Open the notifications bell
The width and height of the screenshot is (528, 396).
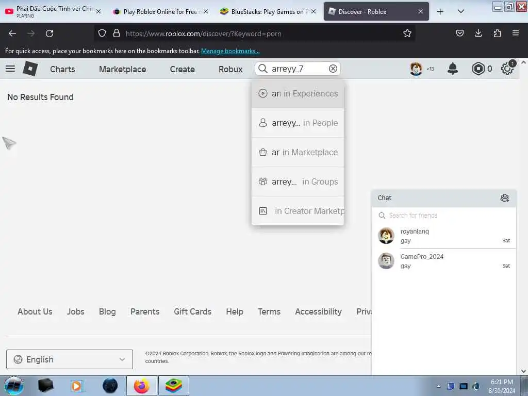click(453, 69)
